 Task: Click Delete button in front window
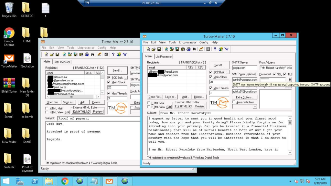click(x=199, y=97)
